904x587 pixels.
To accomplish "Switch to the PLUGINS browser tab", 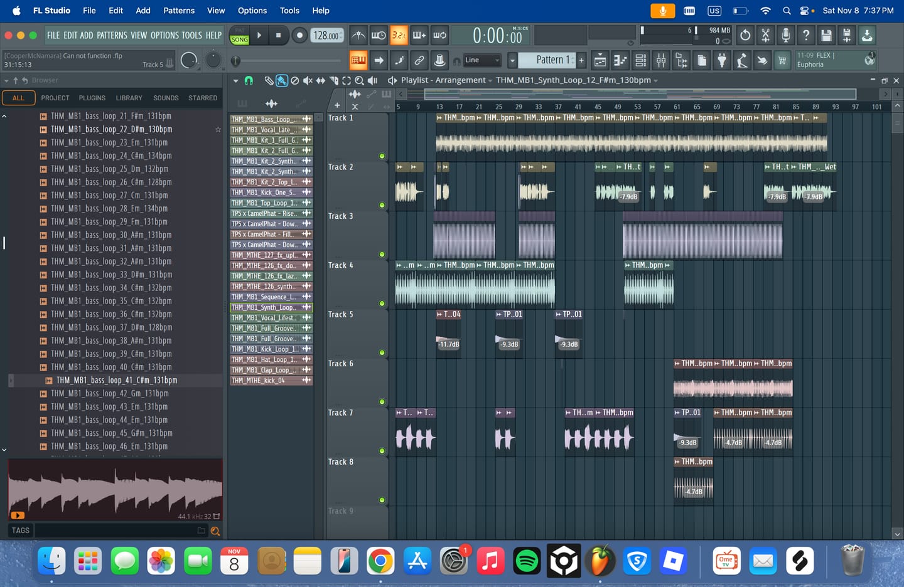I will click(x=92, y=98).
